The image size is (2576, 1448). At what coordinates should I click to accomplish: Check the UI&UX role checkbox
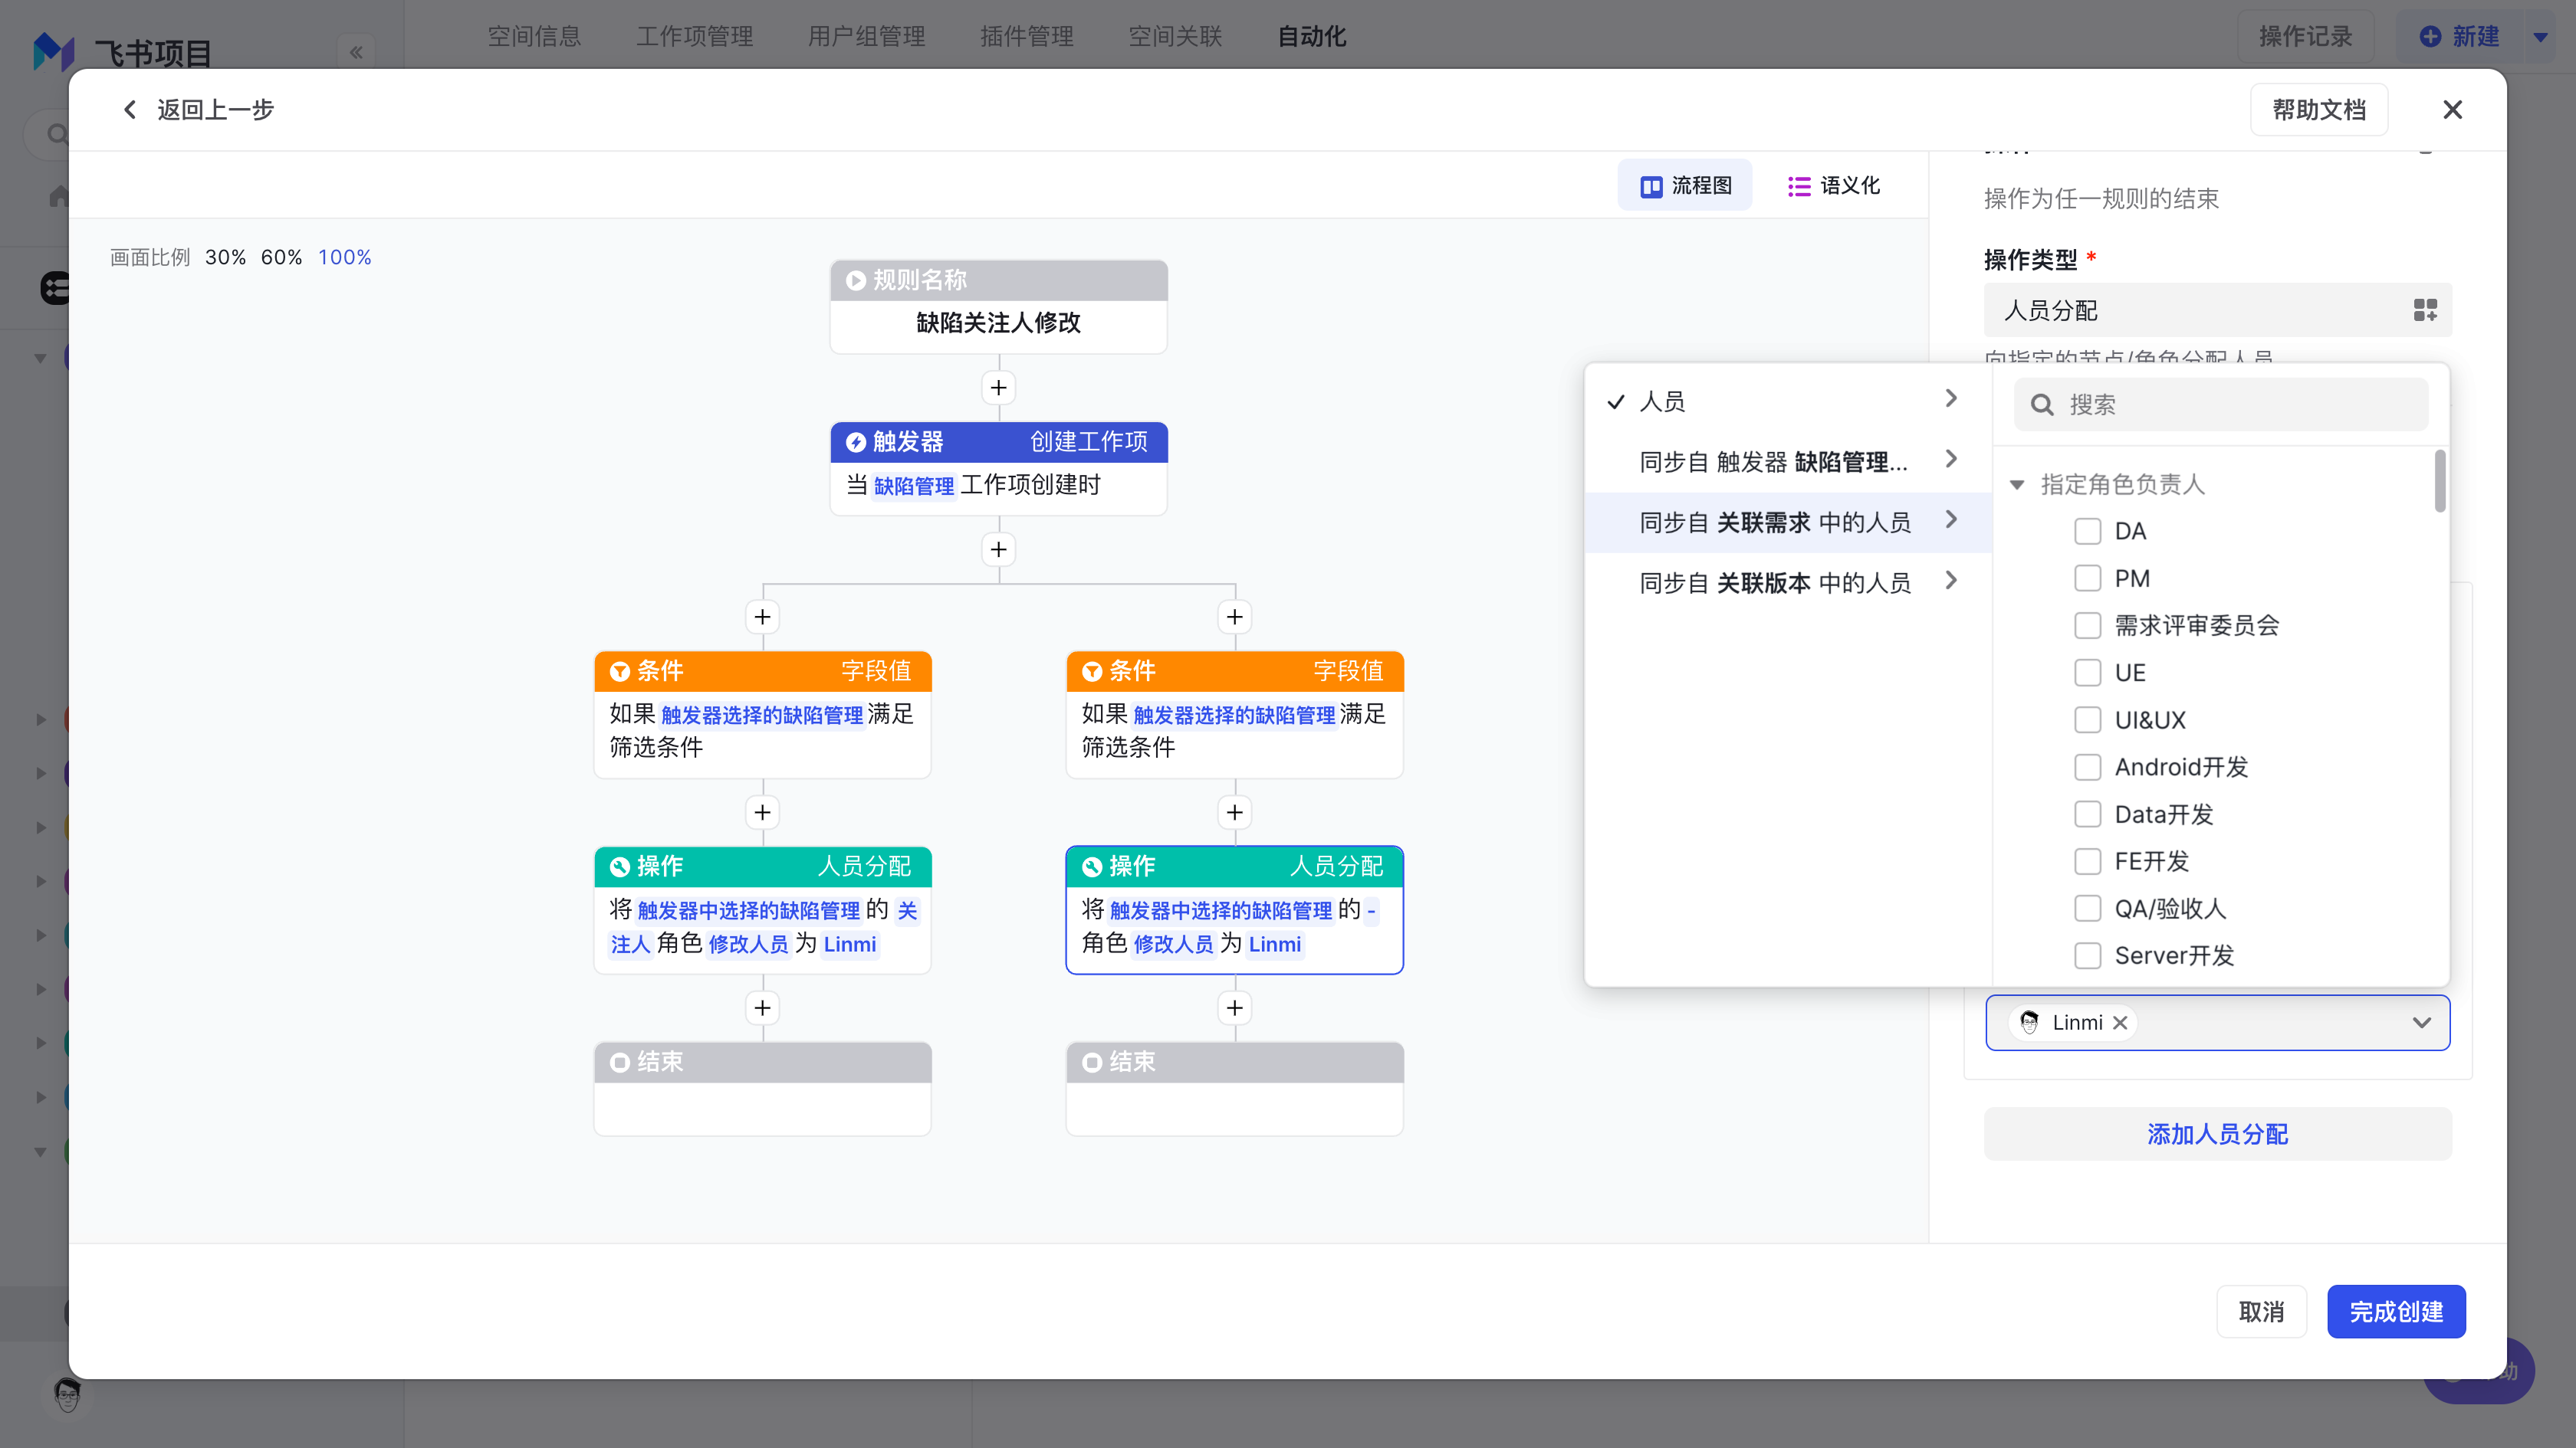2087,719
